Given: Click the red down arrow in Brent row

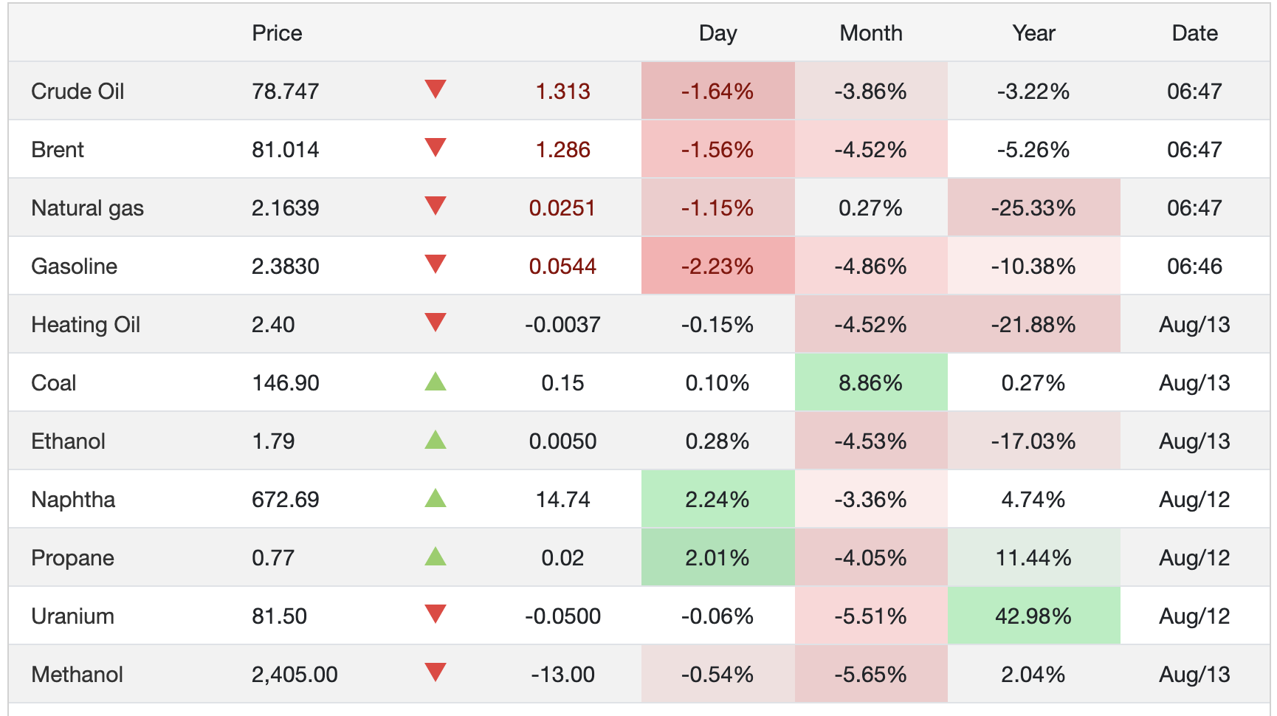Looking at the screenshot, I should (x=436, y=148).
